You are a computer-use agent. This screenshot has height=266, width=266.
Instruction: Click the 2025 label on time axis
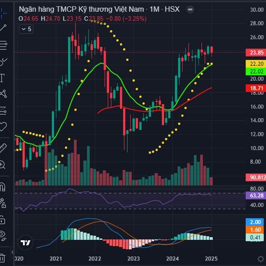211,259
